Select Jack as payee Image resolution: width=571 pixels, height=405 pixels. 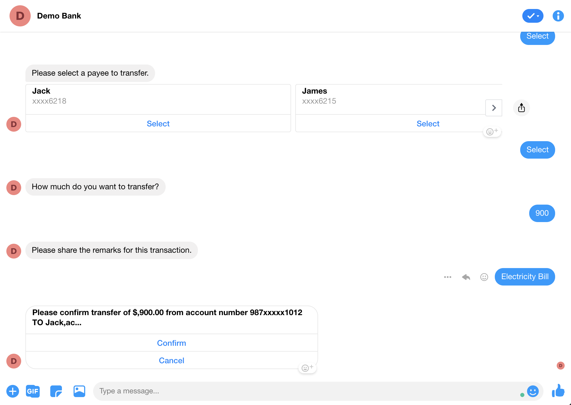[158, 124]
